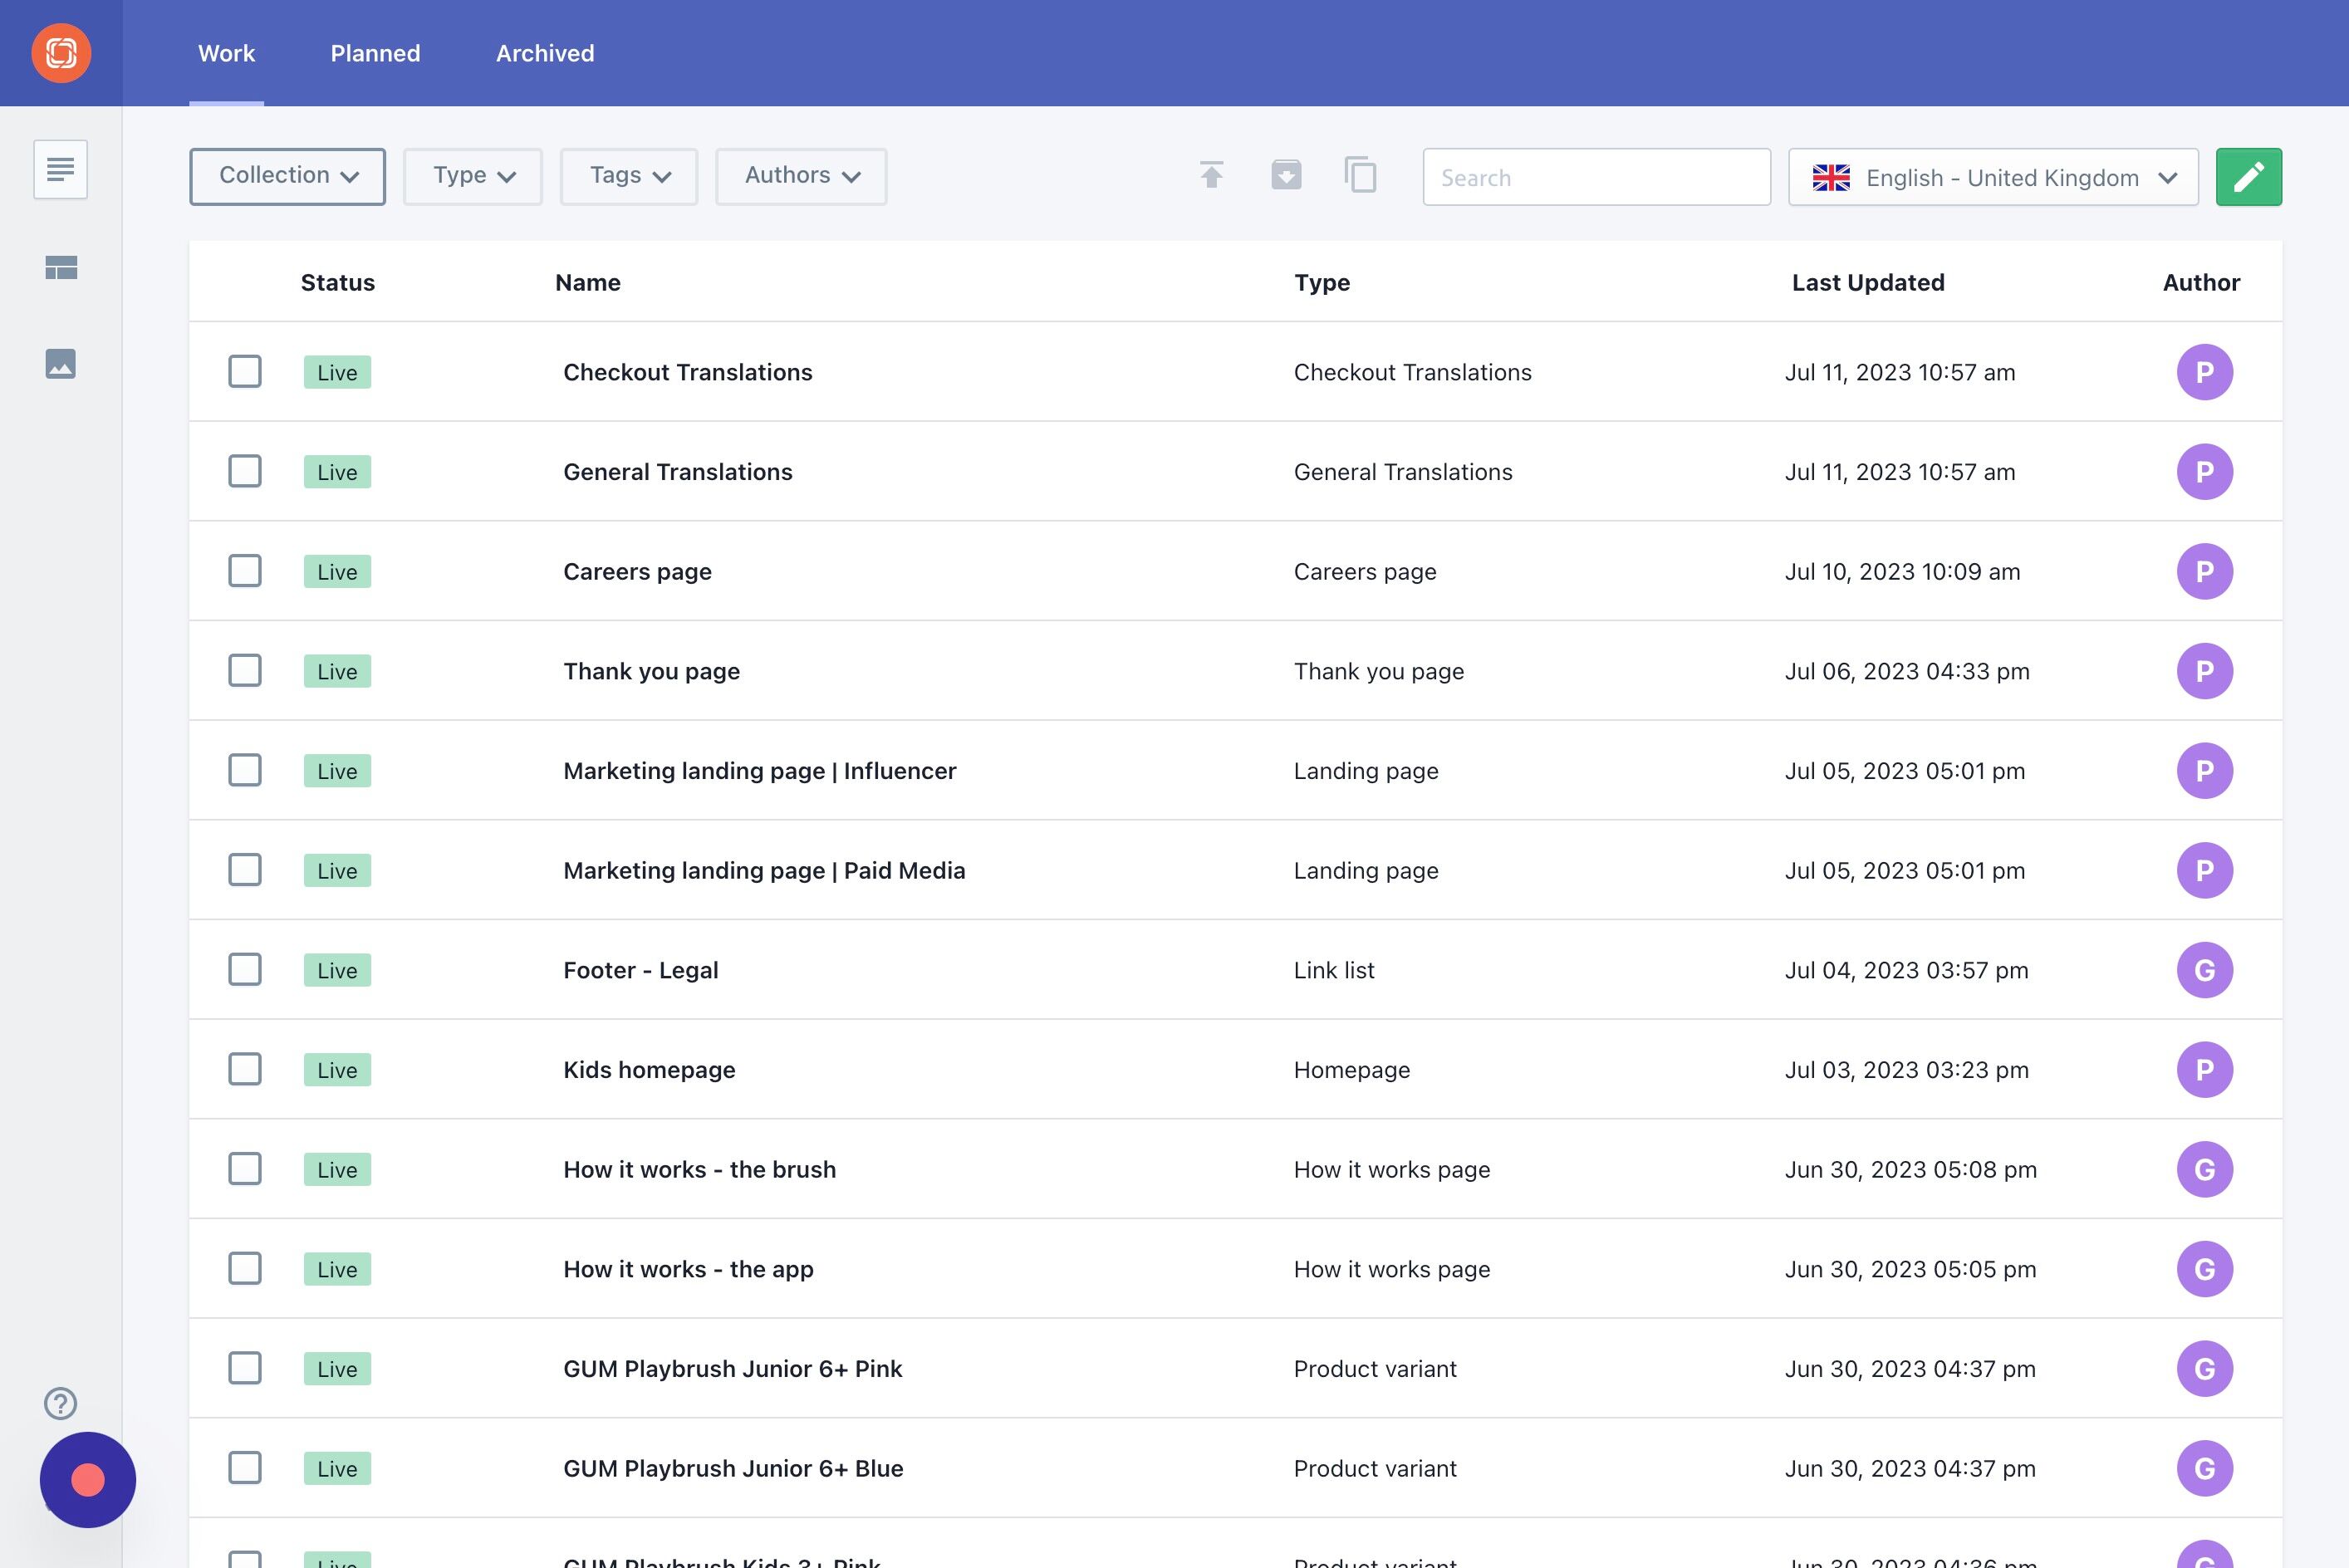Open Marketing landing page | Influencer entry
The image size is (2349, 1568).
point(759,771)
